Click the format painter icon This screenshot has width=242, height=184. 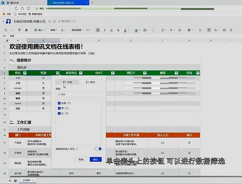point(20,30)
